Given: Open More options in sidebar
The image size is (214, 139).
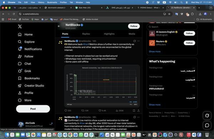Looking at the screenshot, I should pos(25,100).
